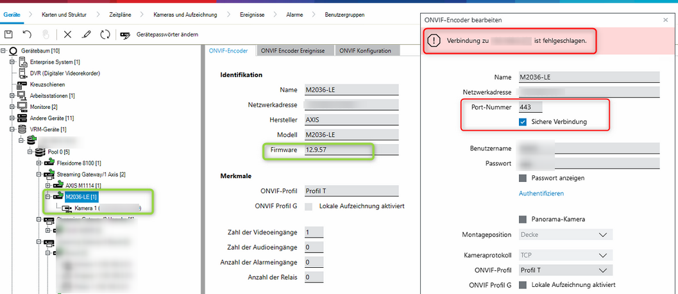Expand the Monitore node

(x=12, y=106)
